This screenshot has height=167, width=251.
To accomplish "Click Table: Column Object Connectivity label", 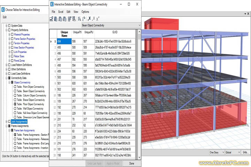I will point(31,95).
